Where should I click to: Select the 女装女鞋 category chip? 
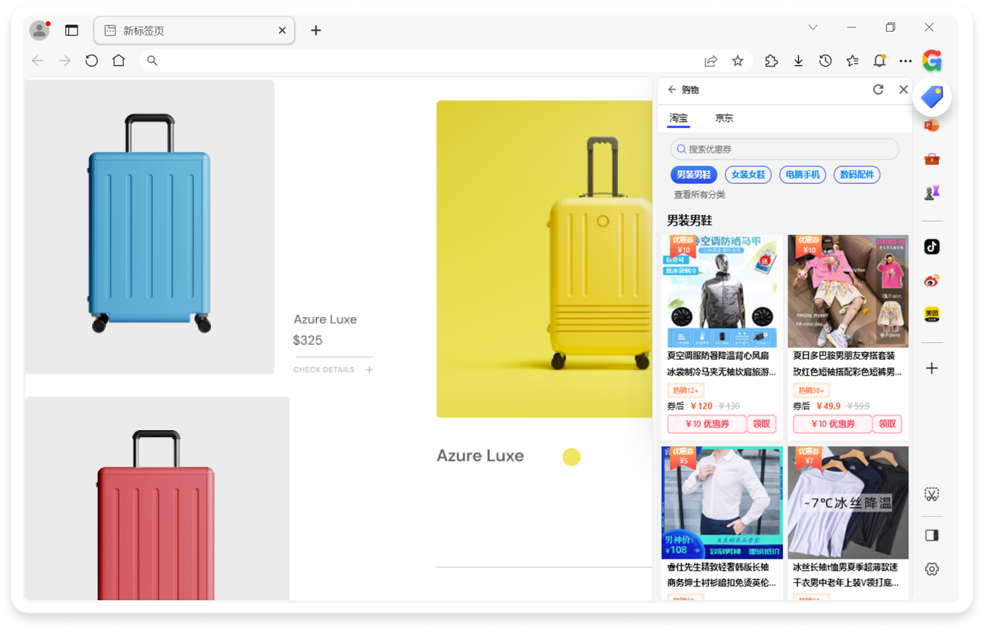pos(748,175)
